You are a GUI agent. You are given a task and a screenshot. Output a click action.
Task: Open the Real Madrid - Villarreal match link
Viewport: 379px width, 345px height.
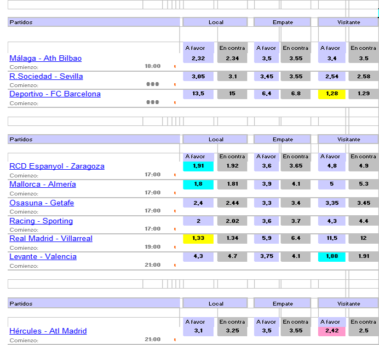[x=51, y=238]
